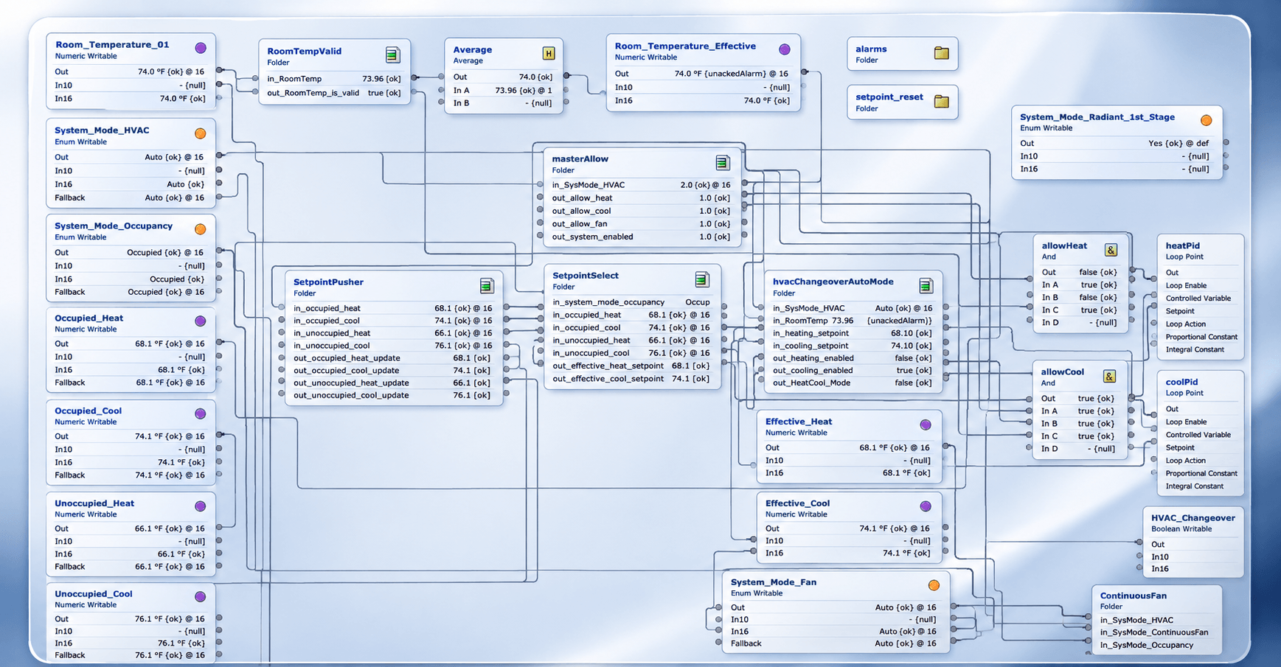Click the out_system_enabled row
Image resolution: width=1281 pixels, height=667 pixels.
point(641,237)
